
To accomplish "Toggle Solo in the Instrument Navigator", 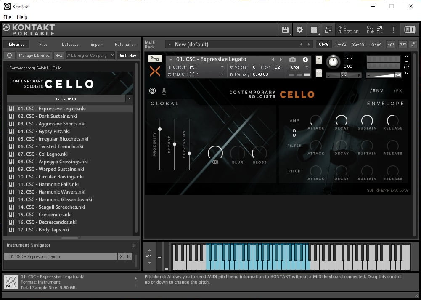I will click(x=122, y=257).
